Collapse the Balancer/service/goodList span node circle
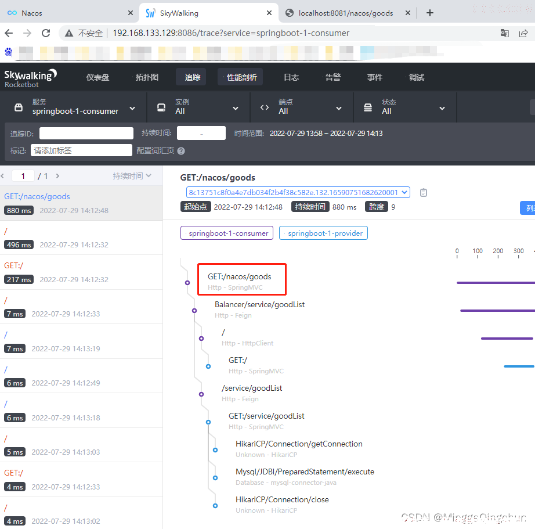 click(194, 311)
